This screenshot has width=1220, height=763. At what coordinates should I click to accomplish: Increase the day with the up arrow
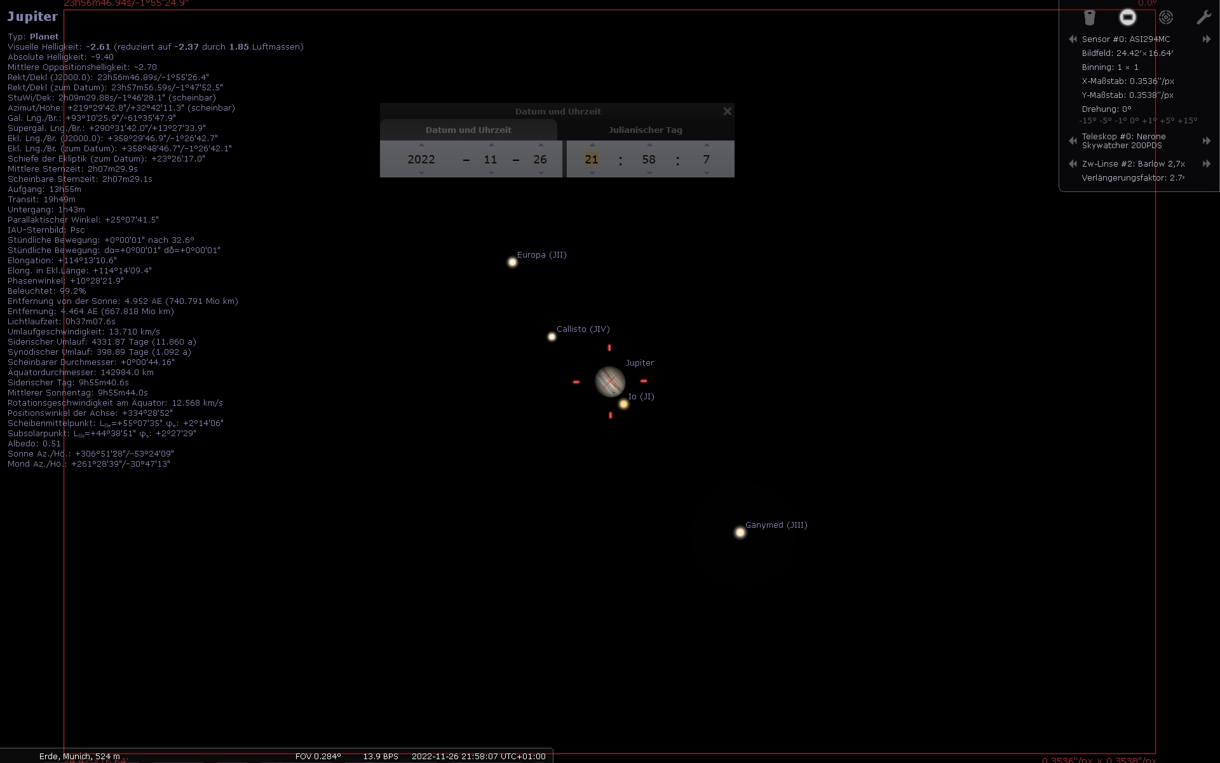pyautogui.click(x=541, y=145)
